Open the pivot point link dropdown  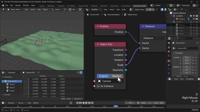(65, 10)
